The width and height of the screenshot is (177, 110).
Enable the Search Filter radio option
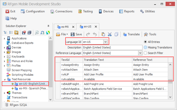pyautogui.click(x=146, y=53)
